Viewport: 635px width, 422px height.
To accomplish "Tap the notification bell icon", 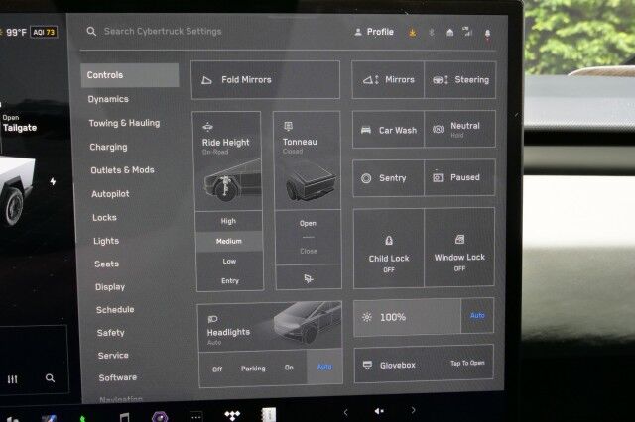I will [487, 34].
